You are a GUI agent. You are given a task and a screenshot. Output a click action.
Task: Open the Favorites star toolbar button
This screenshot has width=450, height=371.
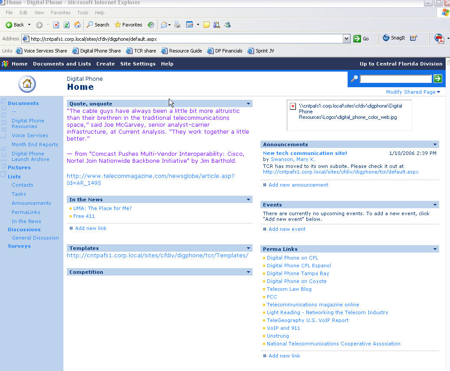tap(128, 25)
